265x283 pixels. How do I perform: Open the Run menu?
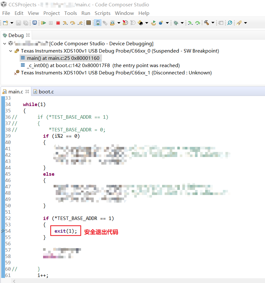click(86, 13)
